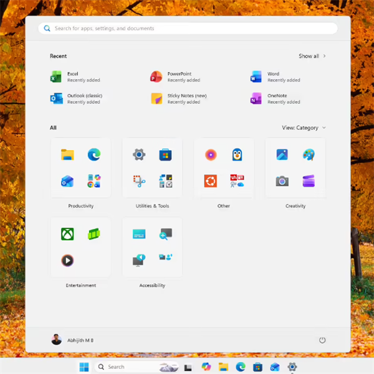374x374 pixels.
Task: Click the Creativity category label
Action: 295,206
